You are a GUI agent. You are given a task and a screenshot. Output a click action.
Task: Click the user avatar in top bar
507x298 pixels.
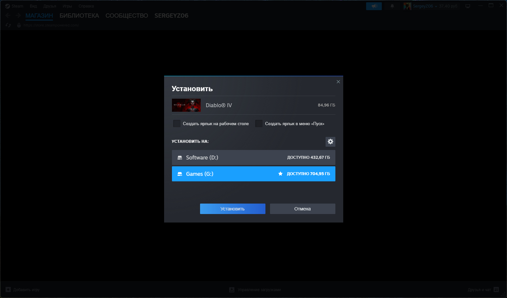coord(407,6)
